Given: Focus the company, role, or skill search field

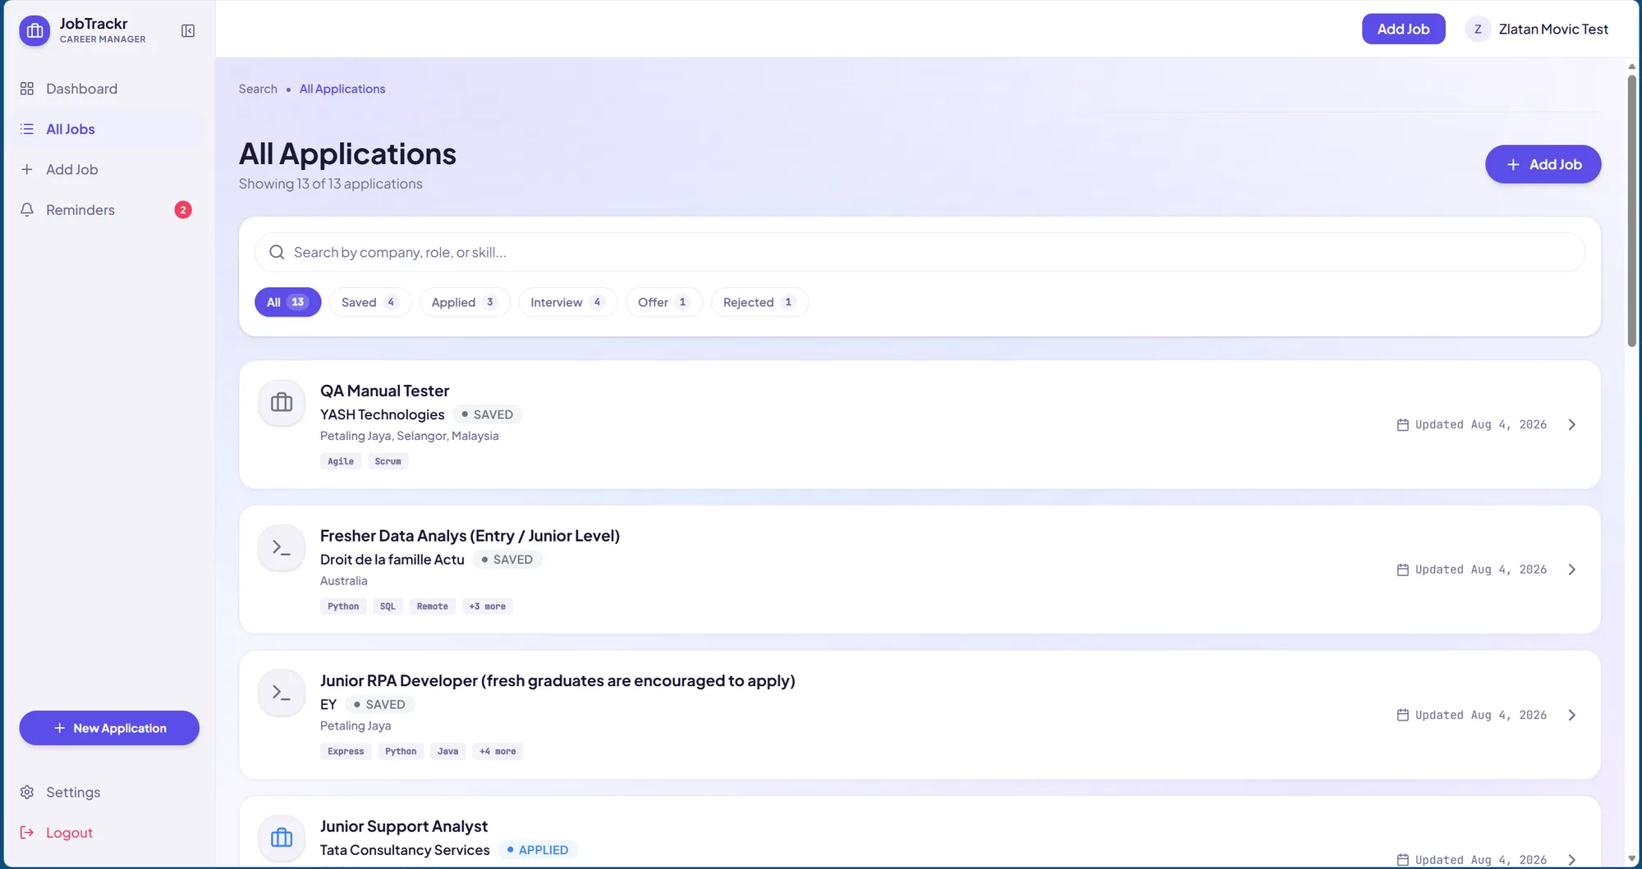Looking at the screenshot, I should click(920, 252).
